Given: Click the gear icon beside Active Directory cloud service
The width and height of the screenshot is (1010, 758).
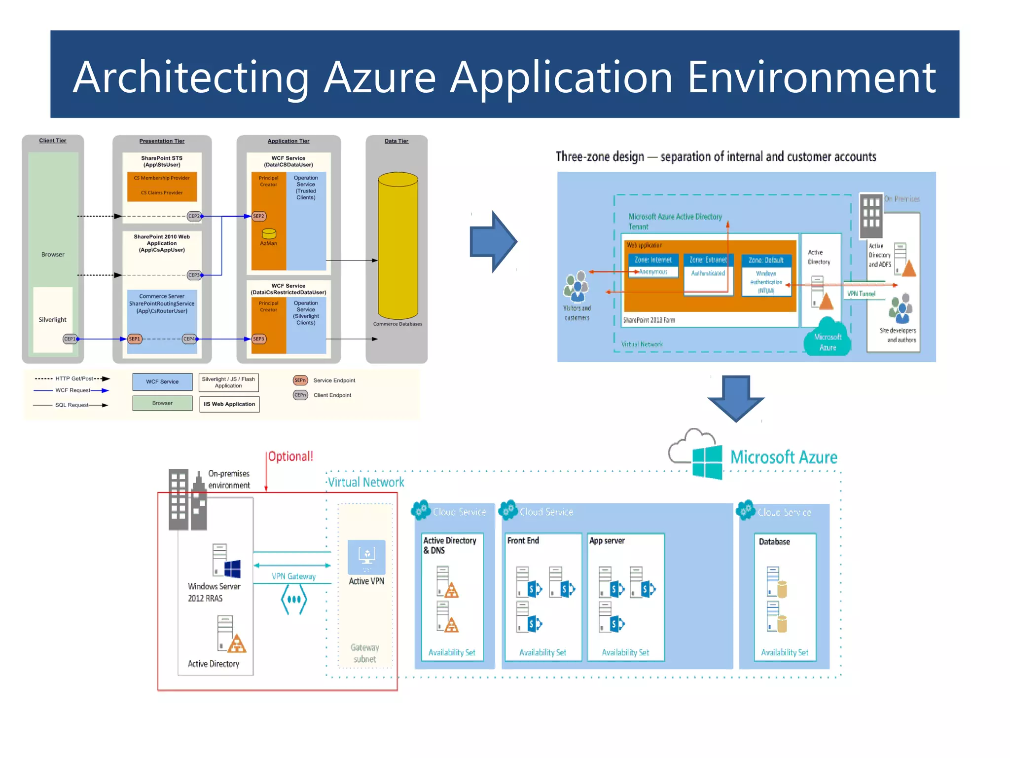Looking at the screenshot, I should coord(421,510).
